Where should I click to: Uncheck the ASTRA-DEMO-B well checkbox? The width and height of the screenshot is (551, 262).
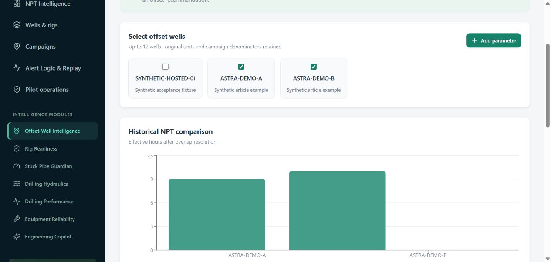pos(313,67)
